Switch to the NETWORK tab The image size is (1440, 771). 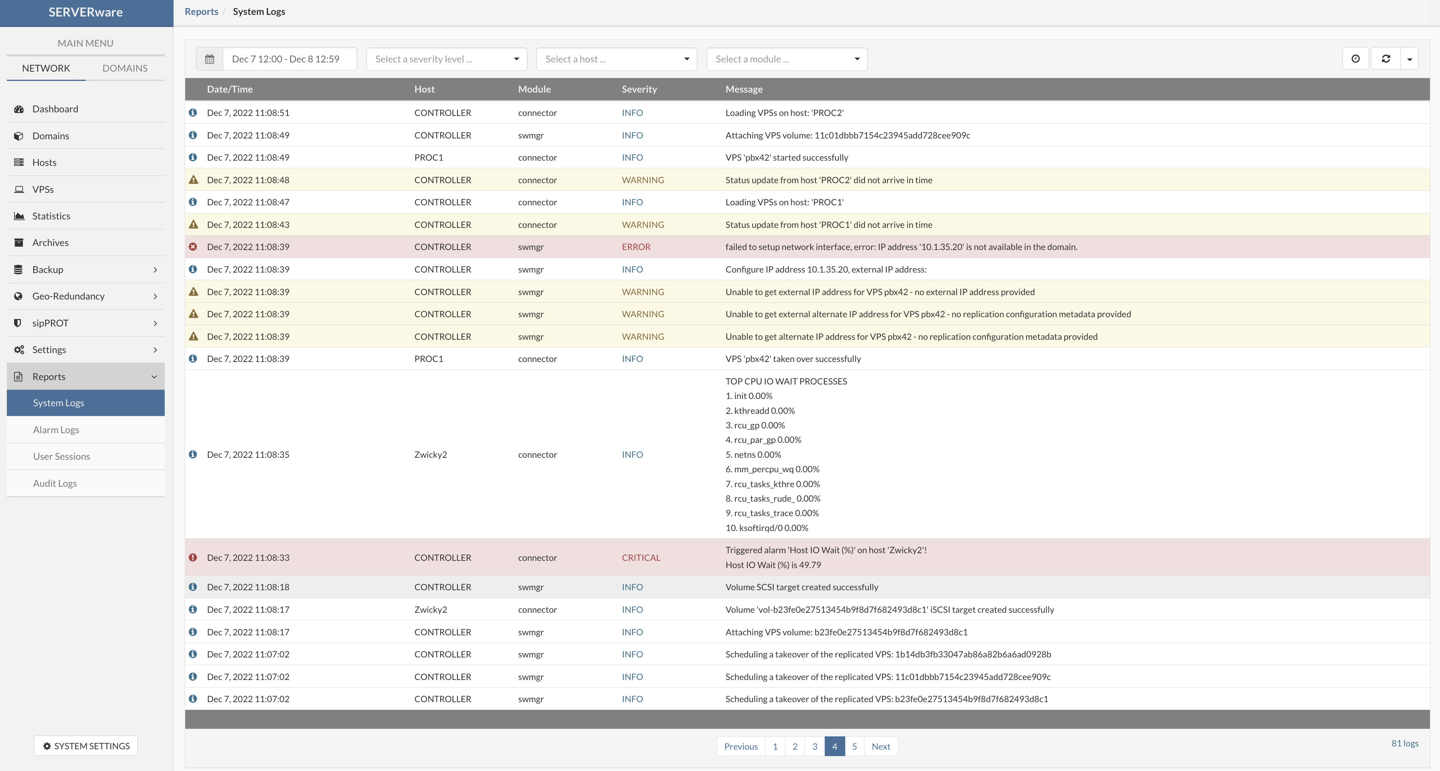click(x=46, y=68)
